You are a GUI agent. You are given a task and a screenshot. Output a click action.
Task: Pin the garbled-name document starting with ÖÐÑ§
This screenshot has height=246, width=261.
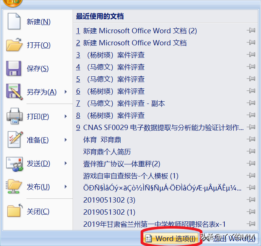(251, 187)
